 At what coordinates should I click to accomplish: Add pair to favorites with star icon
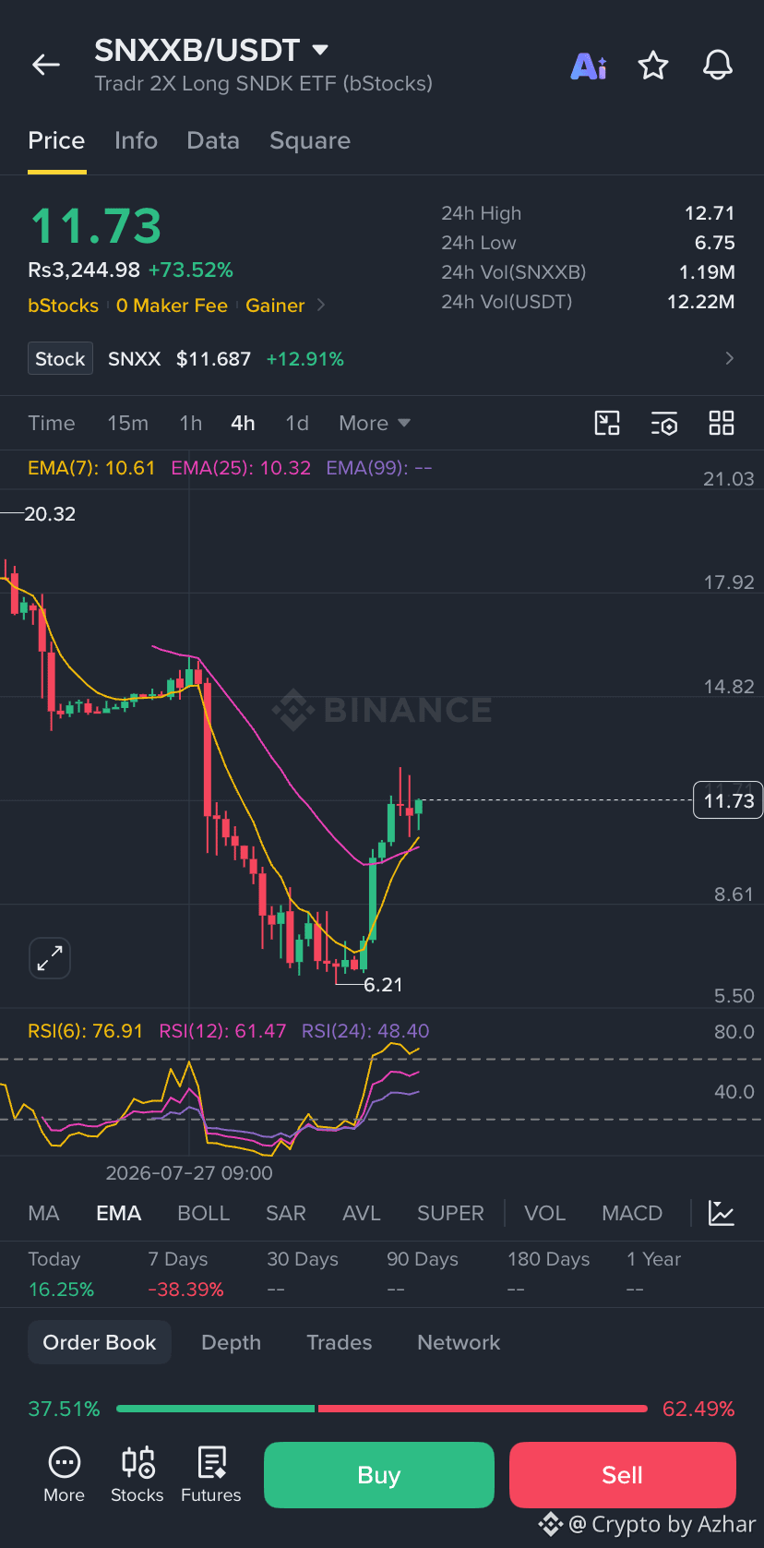tap(653, 66)
